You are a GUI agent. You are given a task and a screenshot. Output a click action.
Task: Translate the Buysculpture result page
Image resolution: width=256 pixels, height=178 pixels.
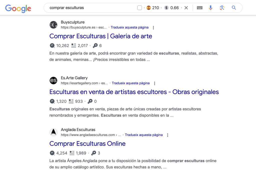click(x=130, y=27)
